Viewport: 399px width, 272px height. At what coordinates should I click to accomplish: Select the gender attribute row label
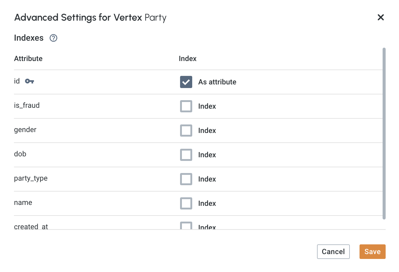click(x=25, y=130)
